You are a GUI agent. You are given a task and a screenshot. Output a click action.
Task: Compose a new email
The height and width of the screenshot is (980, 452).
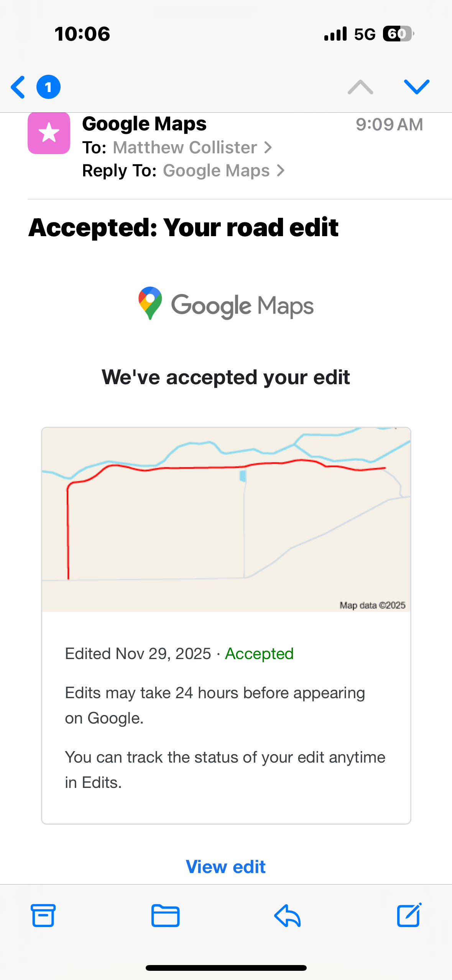click(409, 915)
